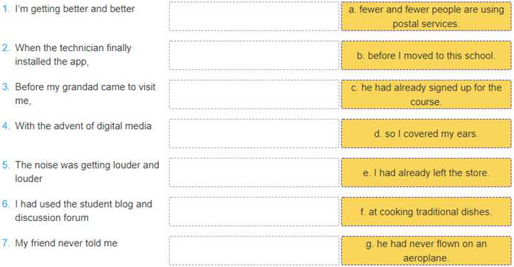The height and width of the screenshot is (267, 514).
Task: Click the prompt 'The noise was getting louder and louder'
Action: pyautogui.click(x=87, y=172)
